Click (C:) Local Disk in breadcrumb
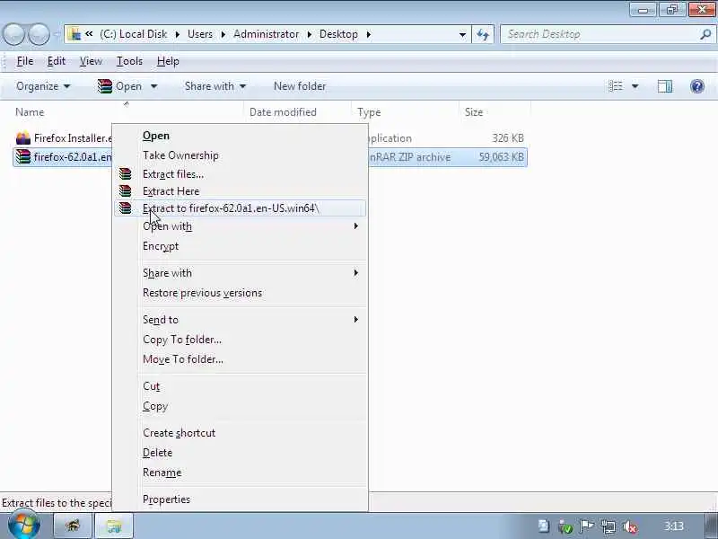Screen dimensions: 718x539 coord(133,34)
